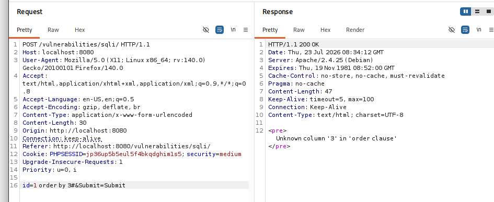Click the Accept-Encoding: gzip, deflate, br line
Screen dimensions: 494x202
click(81, 107)
